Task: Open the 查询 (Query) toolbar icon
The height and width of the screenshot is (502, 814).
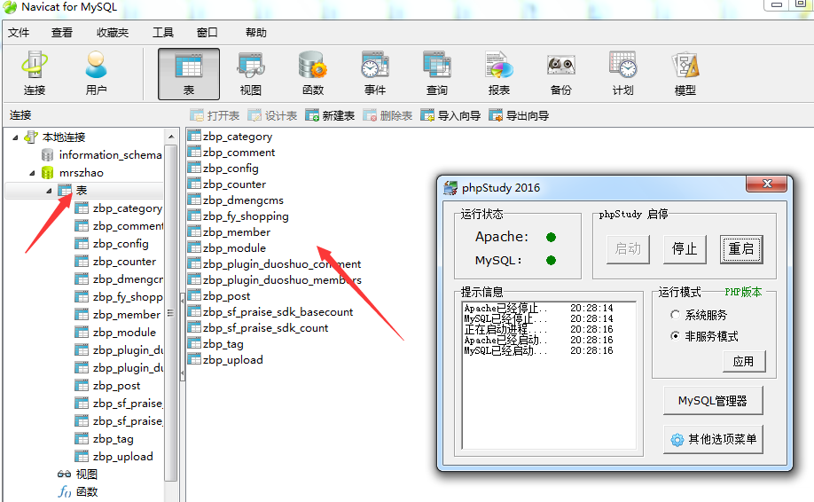Action: coord(437,73)
